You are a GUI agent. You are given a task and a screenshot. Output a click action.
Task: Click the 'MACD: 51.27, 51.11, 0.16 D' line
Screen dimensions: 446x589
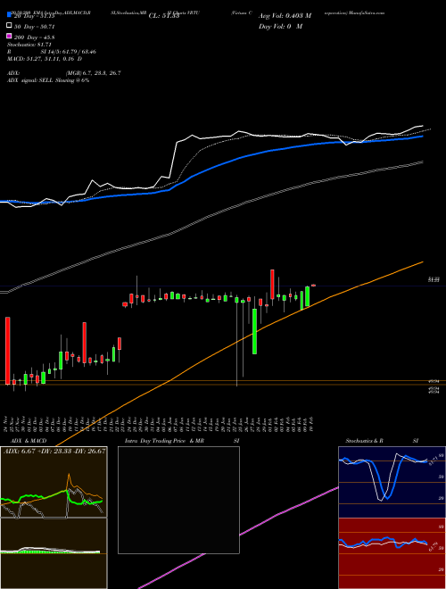[45, 59]
